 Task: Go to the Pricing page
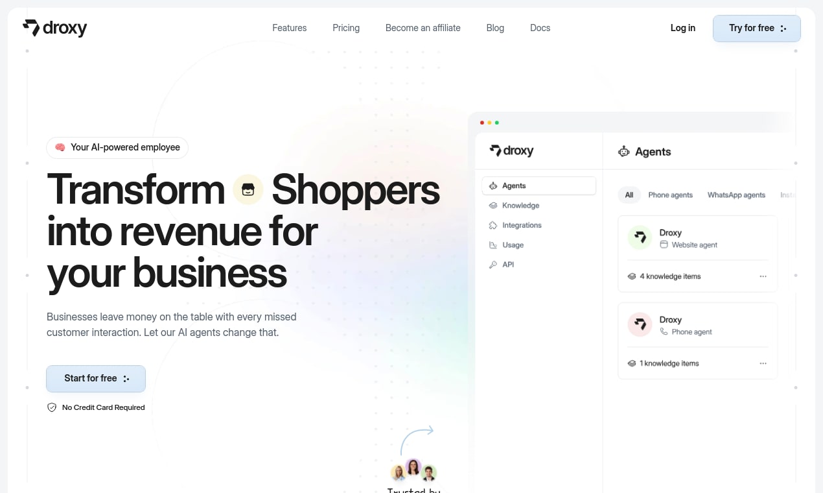pyautogui.click(x=346, y=28)
